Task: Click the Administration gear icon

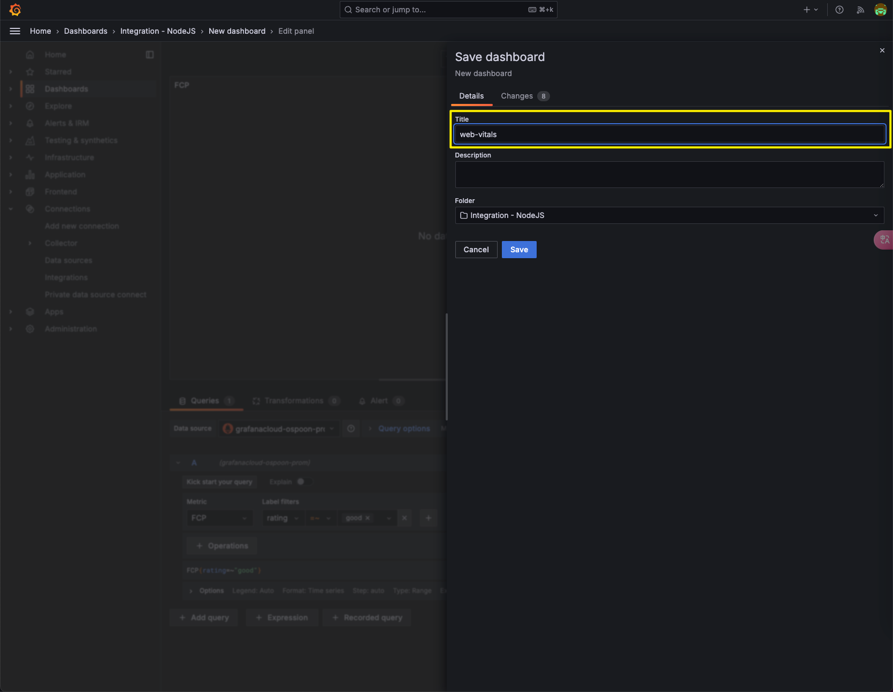Action: point(30,329)
